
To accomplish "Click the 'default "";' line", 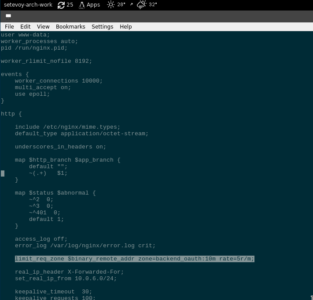I will [x=48, y=166].
